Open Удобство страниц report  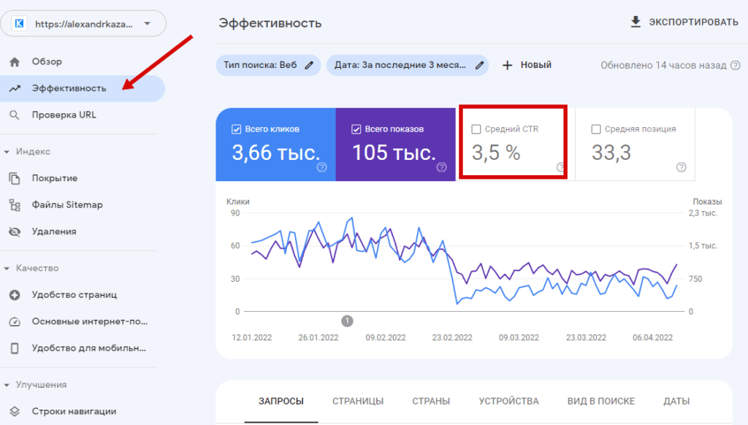(75, 295)
